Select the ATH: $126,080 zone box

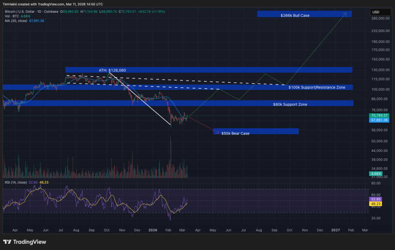[x=209, y=70]
